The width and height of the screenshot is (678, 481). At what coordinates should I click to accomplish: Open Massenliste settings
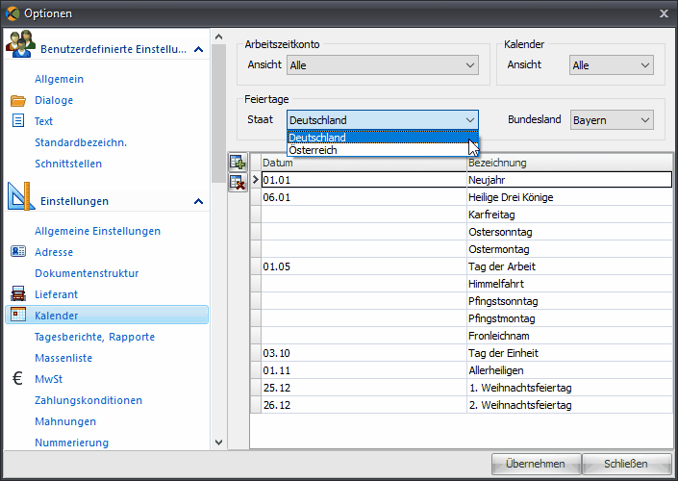[x=63, y=358]
